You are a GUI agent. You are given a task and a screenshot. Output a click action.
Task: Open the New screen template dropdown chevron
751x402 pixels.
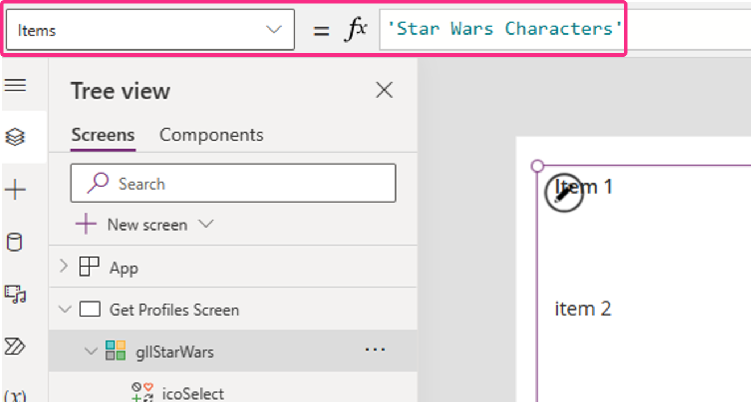207,224
